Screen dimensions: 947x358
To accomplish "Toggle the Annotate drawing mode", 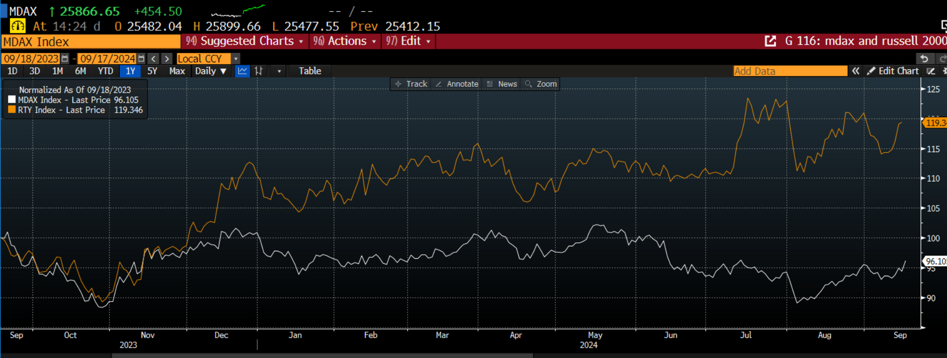I will [x=457, y=84].
